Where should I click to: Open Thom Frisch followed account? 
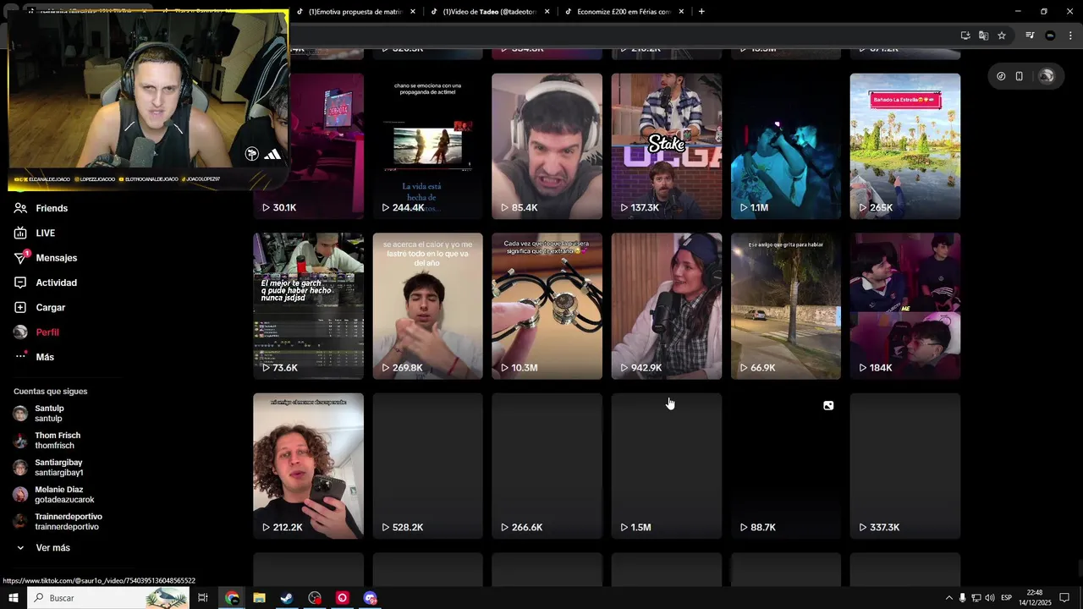47,441
